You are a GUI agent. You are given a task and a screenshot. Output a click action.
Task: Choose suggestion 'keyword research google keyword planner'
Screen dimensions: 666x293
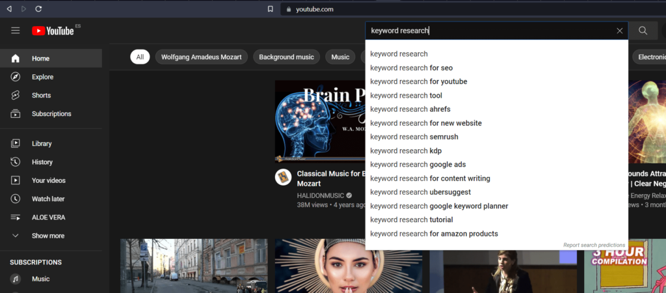click(x=496, y=206)
